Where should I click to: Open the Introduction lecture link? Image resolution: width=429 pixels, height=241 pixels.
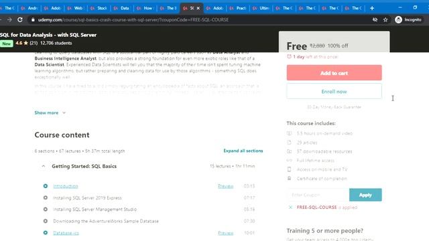point(66,186)
